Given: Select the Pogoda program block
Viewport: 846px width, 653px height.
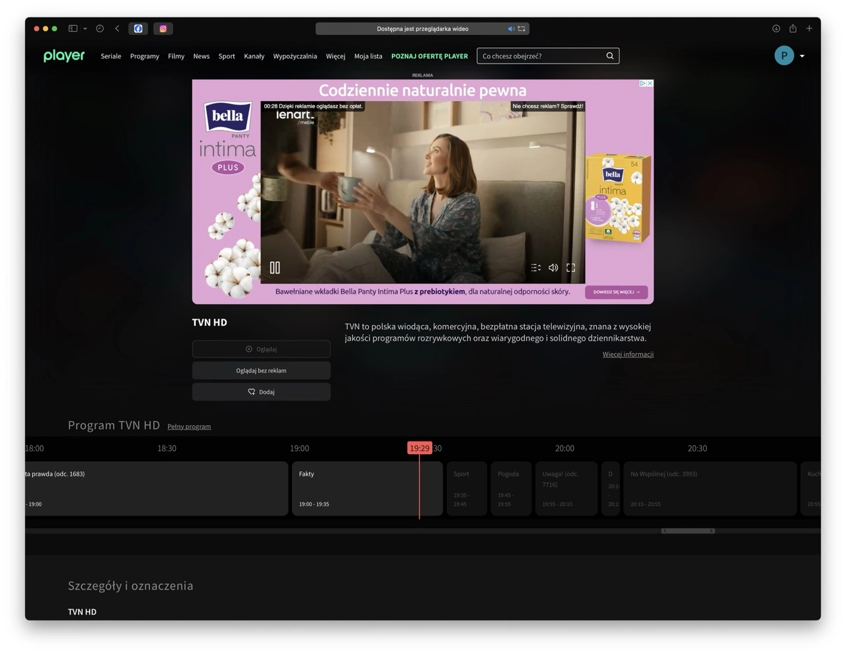Looking at the screenshot, I should 511,488.
